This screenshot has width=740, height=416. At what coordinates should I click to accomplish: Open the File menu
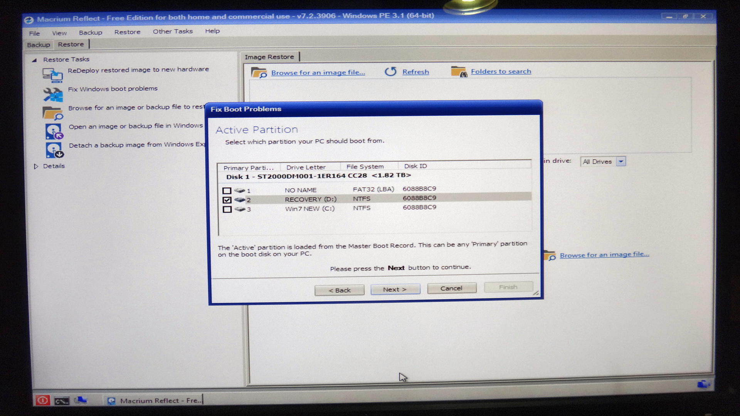coord(34,33)
